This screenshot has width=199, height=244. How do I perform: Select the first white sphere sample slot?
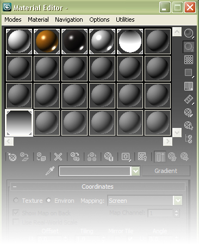pyautogui.click(x=19, y=42)
